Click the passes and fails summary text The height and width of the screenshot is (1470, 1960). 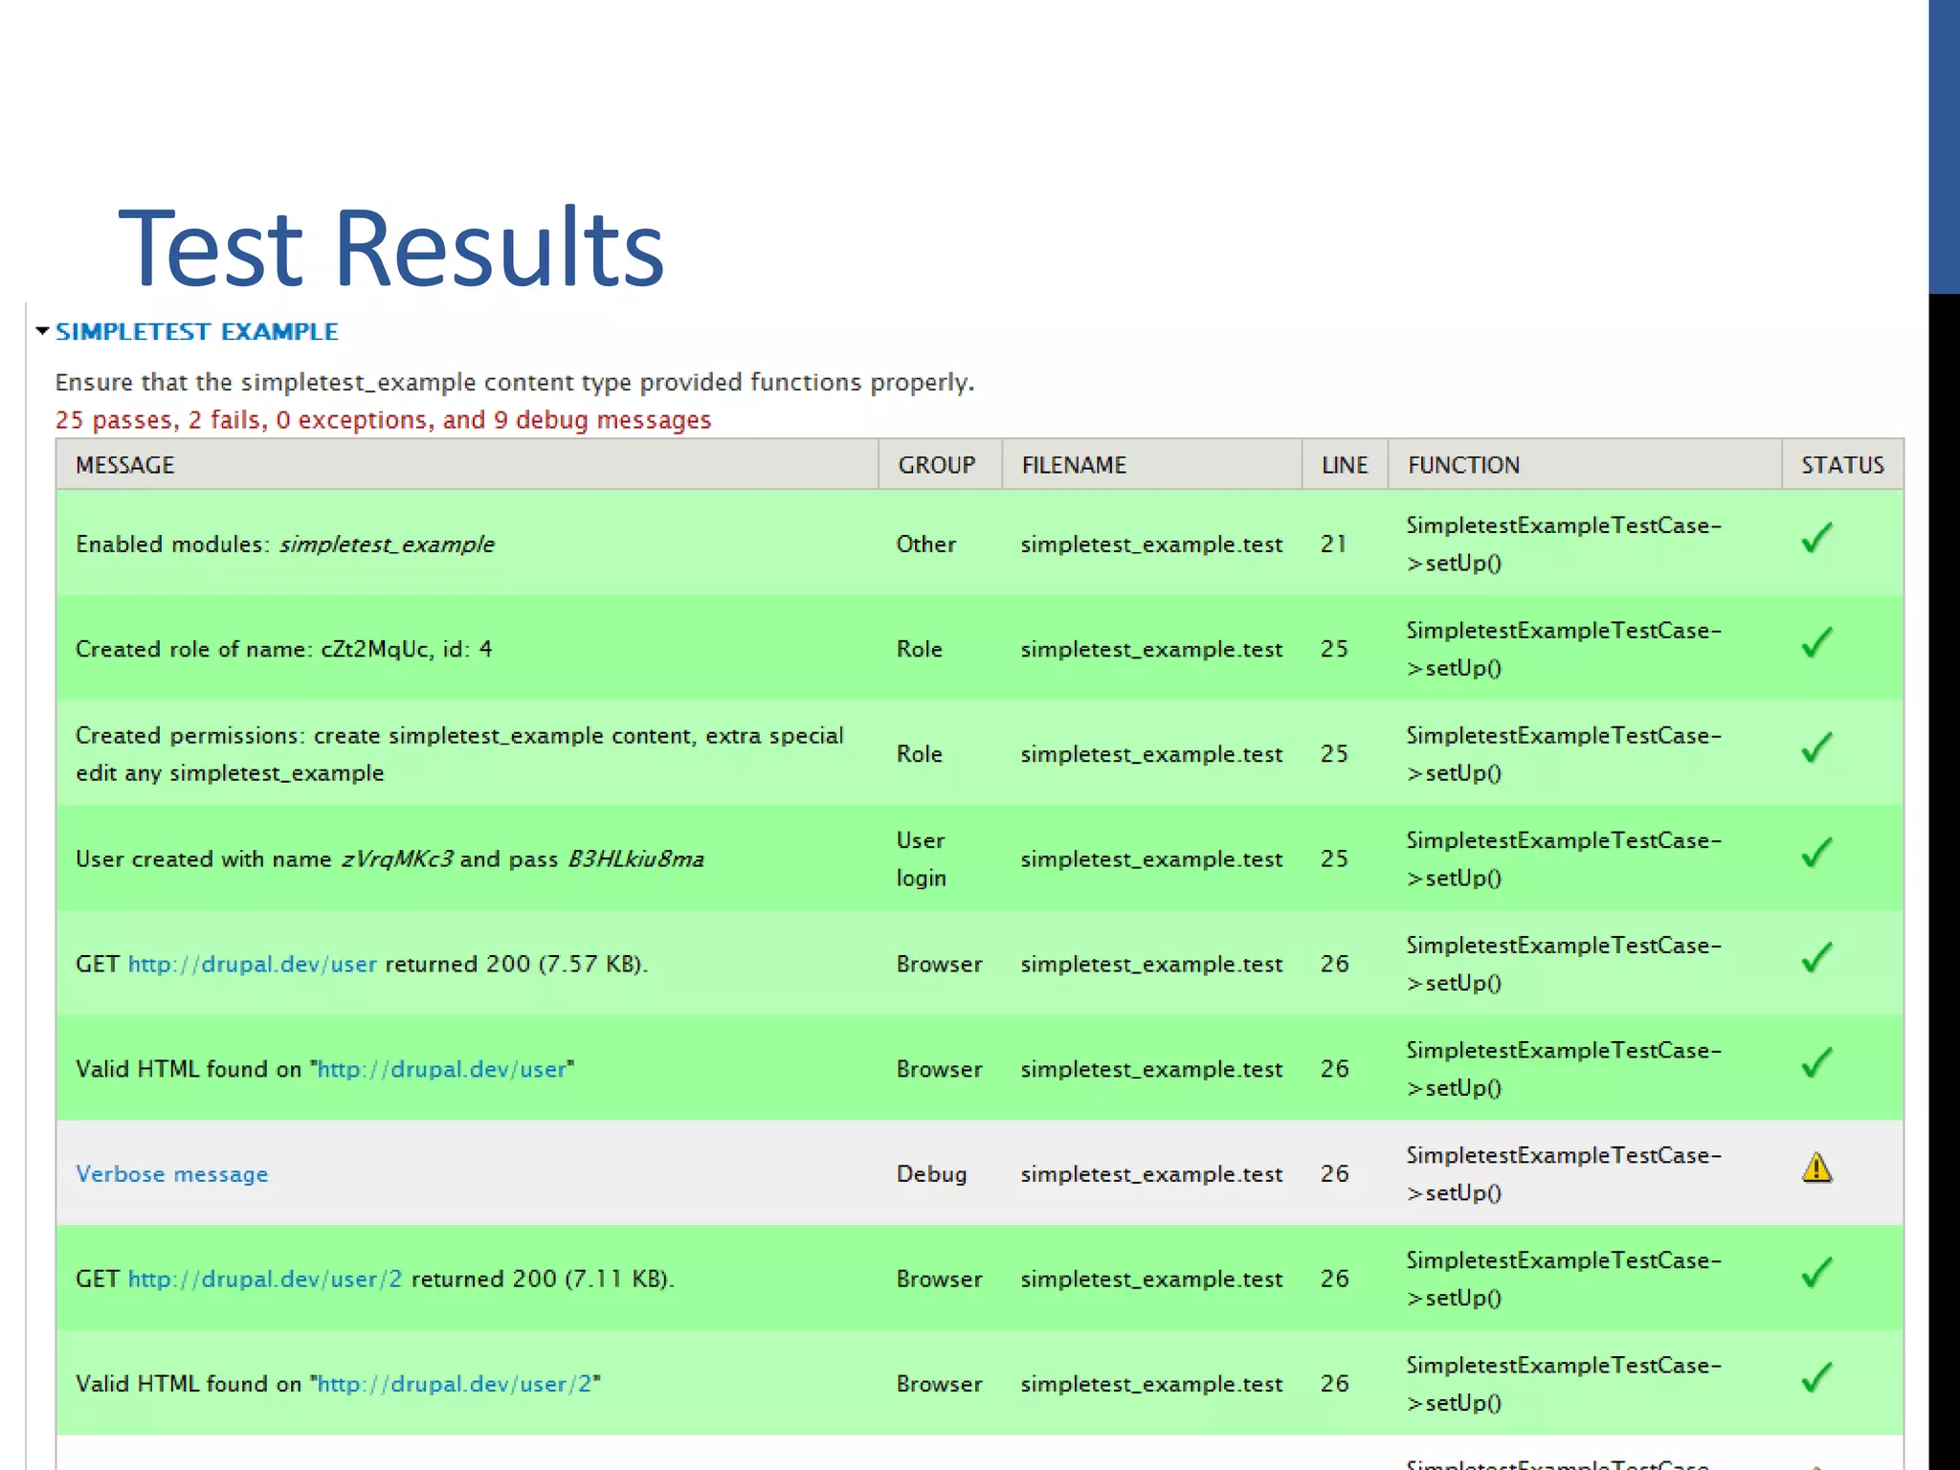click(383, 420)
